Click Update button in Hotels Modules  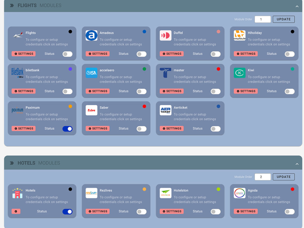tap(284, 177)
